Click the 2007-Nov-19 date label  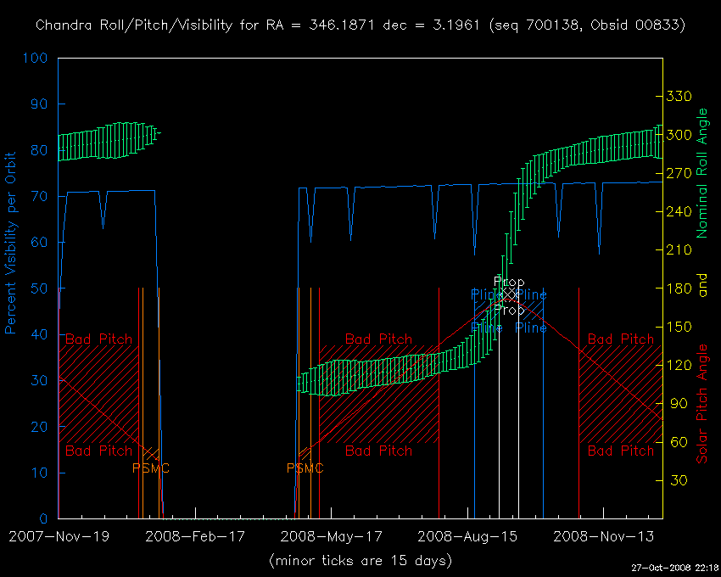click(x=59, y=536)
